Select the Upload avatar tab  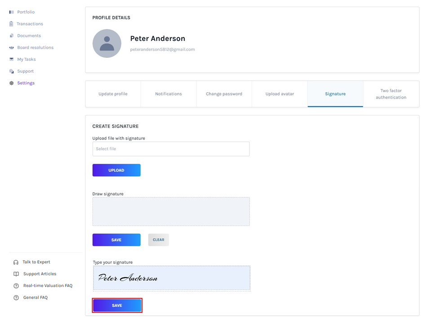[280, 94]
